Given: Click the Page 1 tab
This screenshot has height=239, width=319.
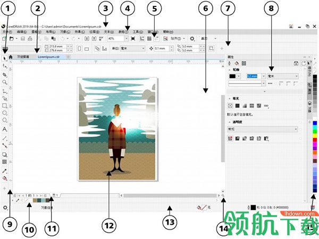Looking at the screenshot, I should click(x=55, y=195).
